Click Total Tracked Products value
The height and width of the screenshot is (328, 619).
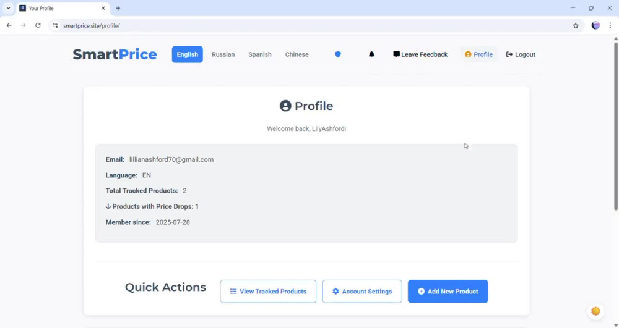tap(184, 191)
